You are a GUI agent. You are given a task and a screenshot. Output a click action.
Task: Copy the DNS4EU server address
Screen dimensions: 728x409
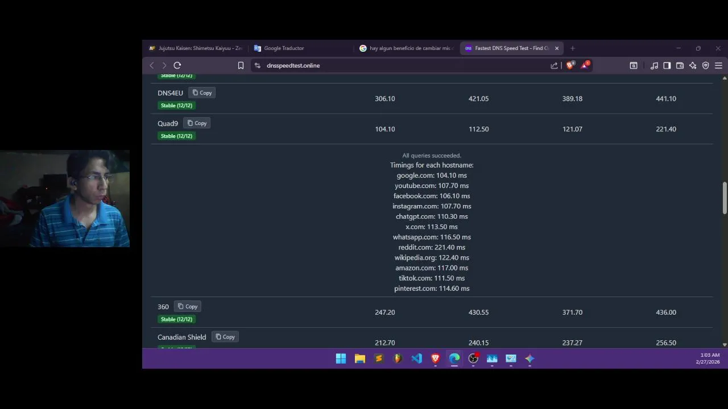pyautogui.click(x=202, y=93)
